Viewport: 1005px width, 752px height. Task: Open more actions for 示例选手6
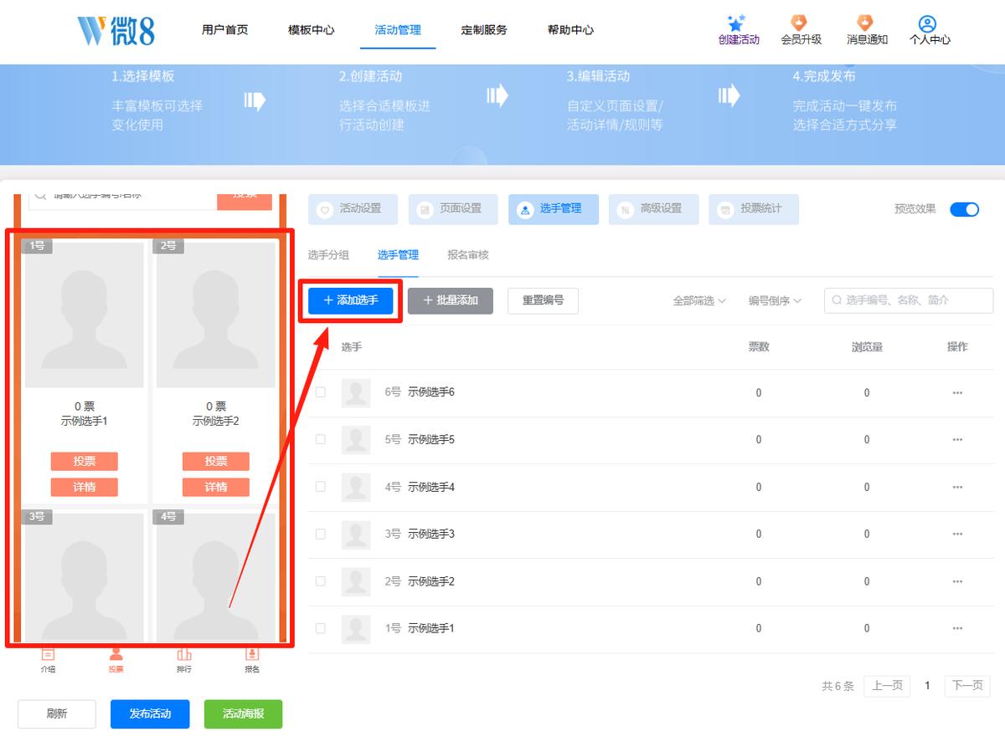tap(957, 392)
